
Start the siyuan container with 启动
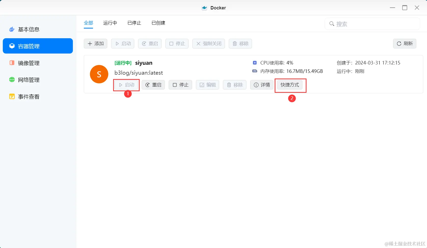tap(126, 85)
